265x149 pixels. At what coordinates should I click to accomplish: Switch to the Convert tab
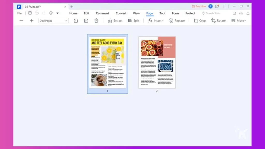[121, 13]
